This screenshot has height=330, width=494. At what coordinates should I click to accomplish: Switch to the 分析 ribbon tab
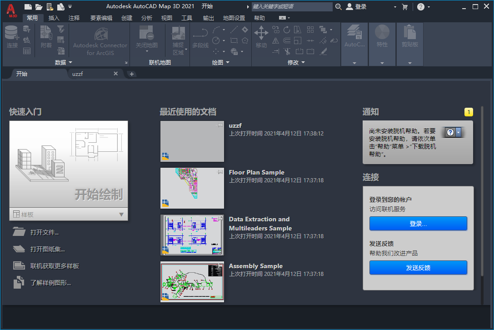pos(146,18)
